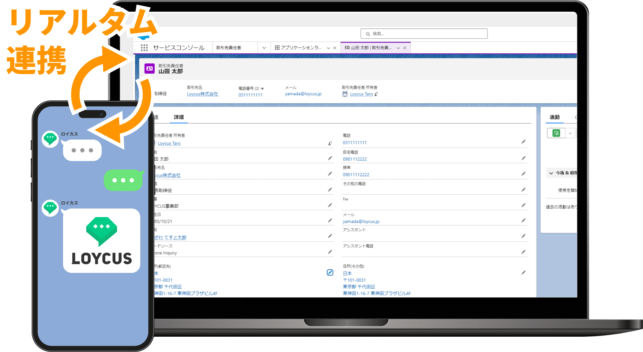Click the サービスコンソール app name
The height and width of the screenshot is (352, 643).
pos(179,48)
